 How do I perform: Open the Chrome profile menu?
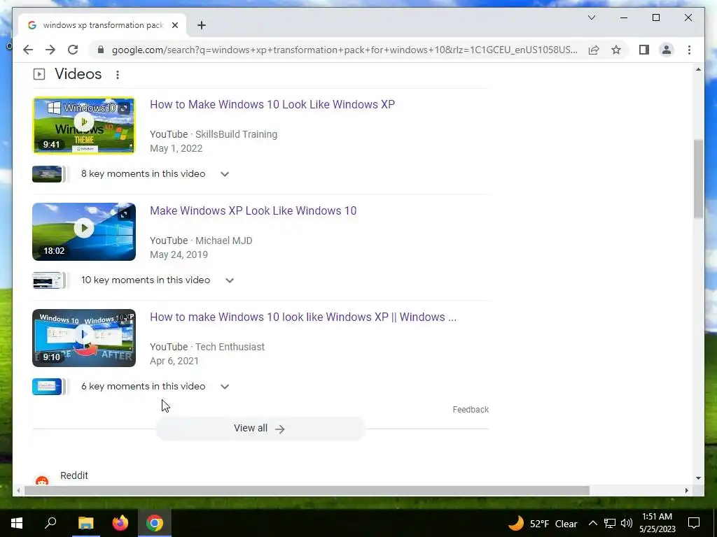(x=667, y=50)
